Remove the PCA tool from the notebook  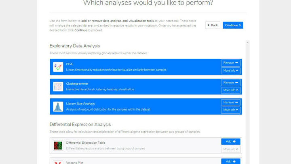pos(231,63)
